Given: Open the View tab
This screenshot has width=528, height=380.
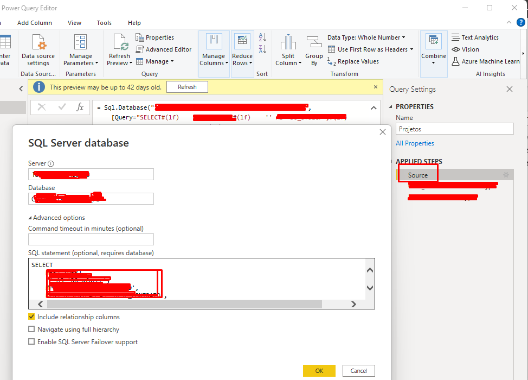Looking at the screenshot, I should (74, 23).
